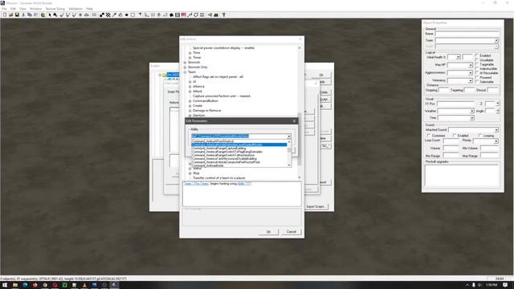This screenshot has width=514, height=289.
Task: Click the black blob toolbar icon
Action: [x=171, y=14]
